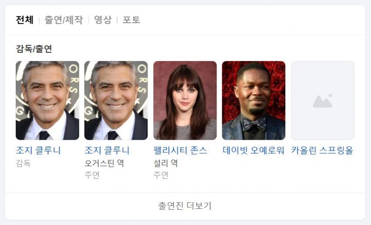The height and width of the screenshot is (225, 371).
Task: Open the photo above the 오거스틴 역 credit
Action: (x=116, y=100)
